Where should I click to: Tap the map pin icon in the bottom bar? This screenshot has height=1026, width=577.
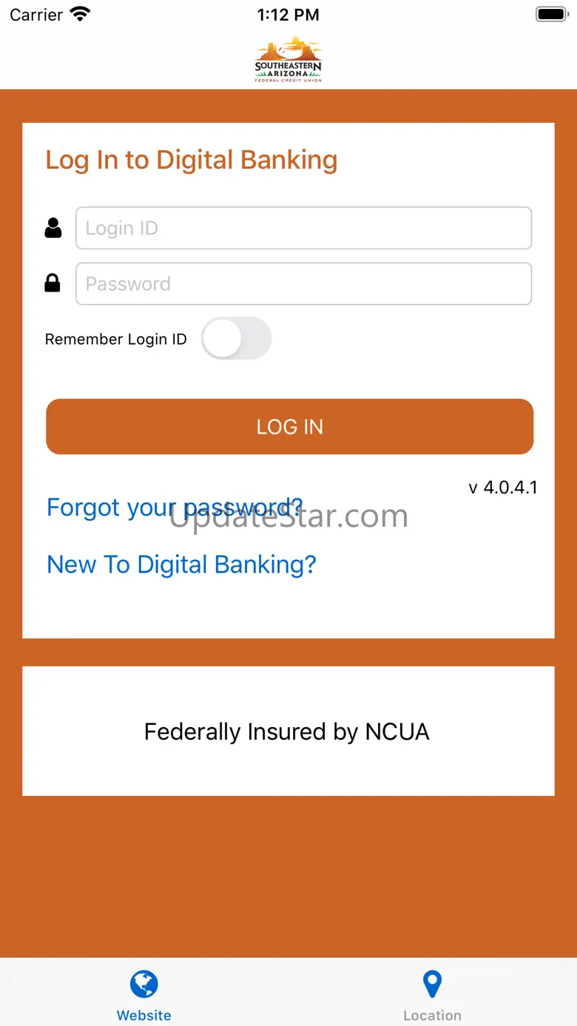pyautogui.click(x=432, y=985)
